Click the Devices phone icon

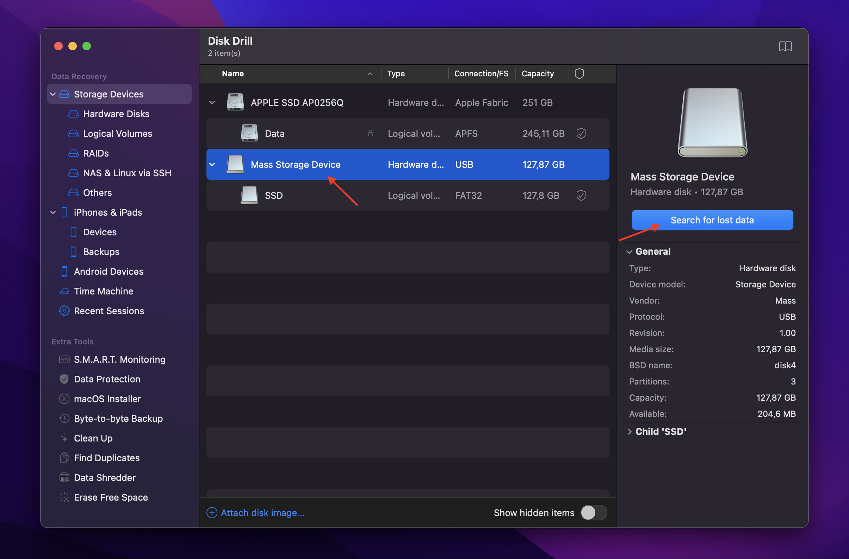tap(74, 232)
